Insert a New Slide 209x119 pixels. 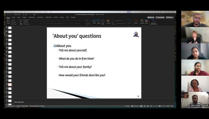(21, 22)
